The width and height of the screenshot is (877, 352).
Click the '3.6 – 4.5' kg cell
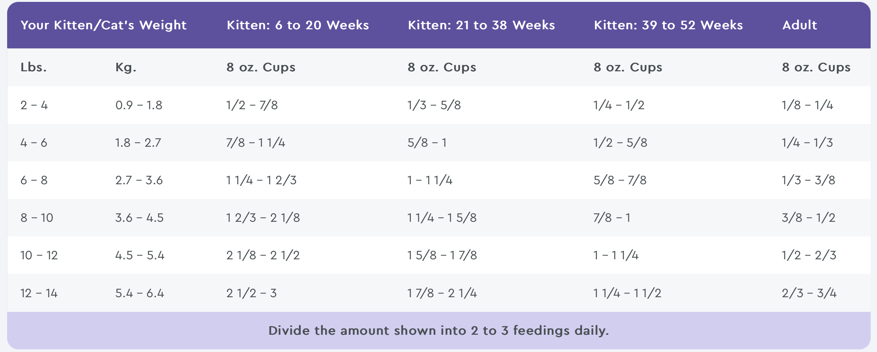139,218
